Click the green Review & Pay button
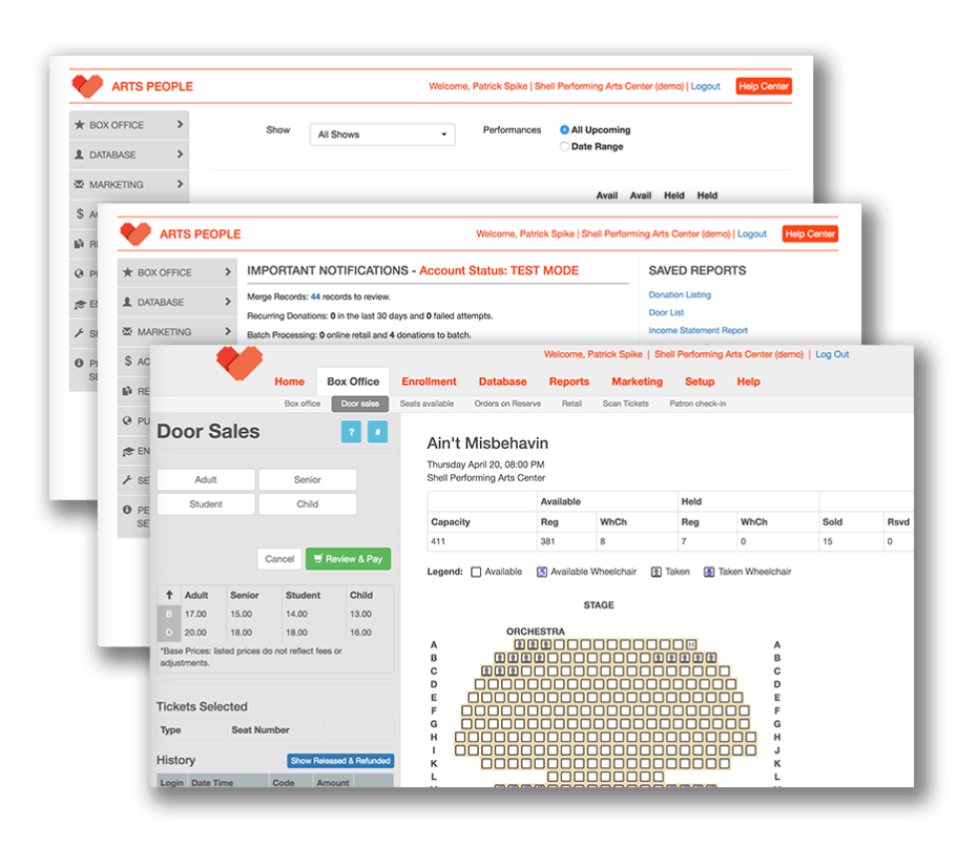Image resolution: width=958 pixels, height=845 pixels. tap(348, 559)
